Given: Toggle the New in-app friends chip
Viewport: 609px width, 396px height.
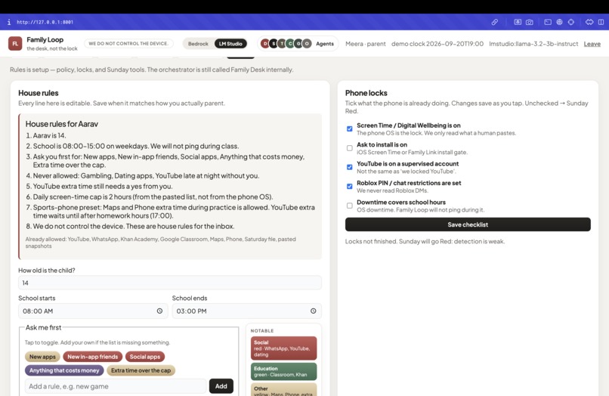Looking at the screenshot, I should [92, 357].
